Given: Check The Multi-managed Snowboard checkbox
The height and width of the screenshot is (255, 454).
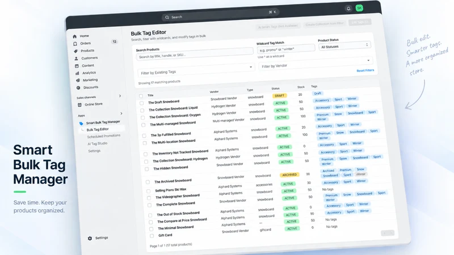Looking at the screenshot, I should pos(144,125).
